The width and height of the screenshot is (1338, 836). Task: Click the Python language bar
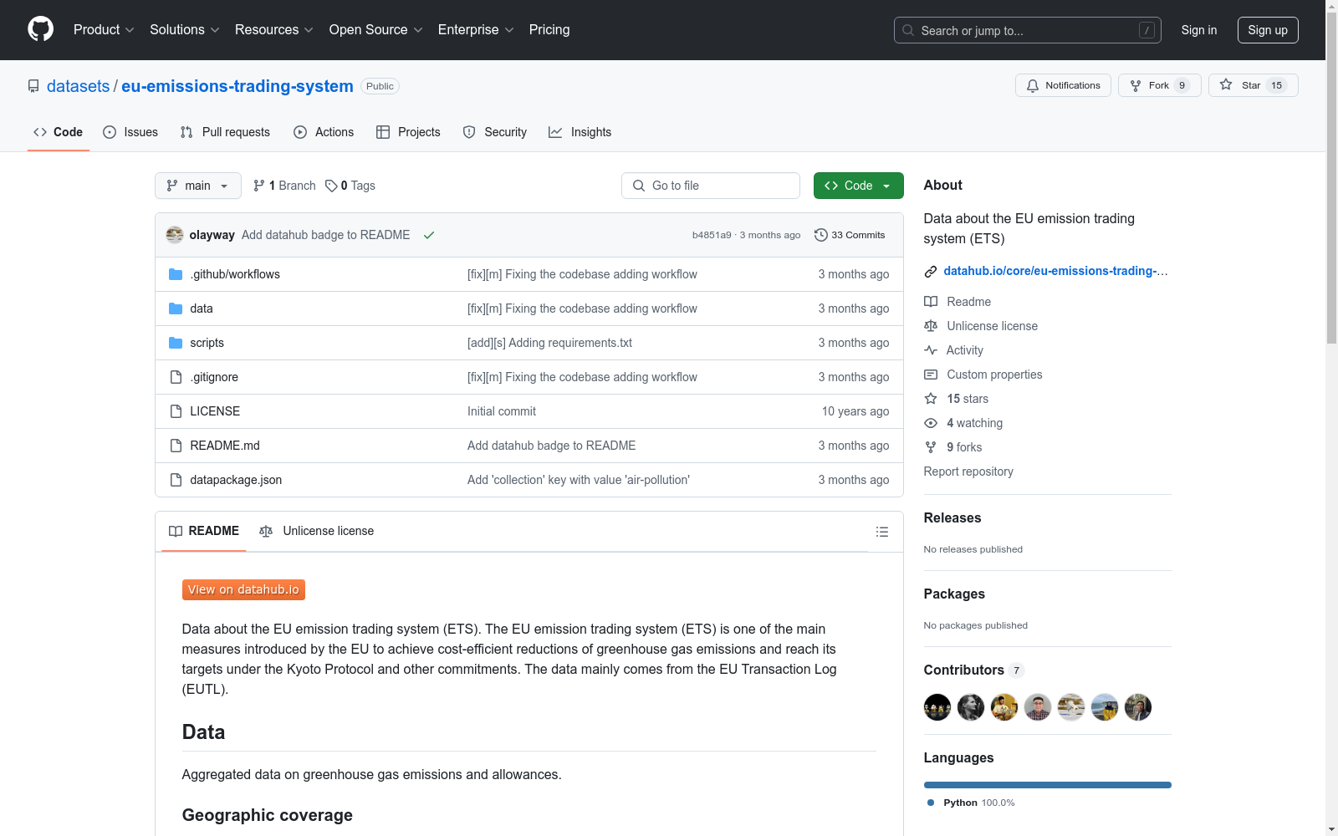(x=1048, y=785)
